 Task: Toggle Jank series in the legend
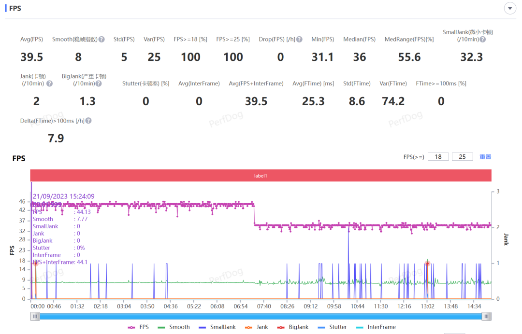(257, 327)
